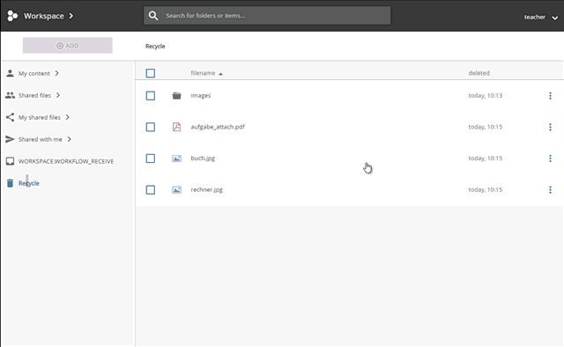Click the Recycle breadcrumb label
This screenshot has height=347, width=564.
click(155, 46)
